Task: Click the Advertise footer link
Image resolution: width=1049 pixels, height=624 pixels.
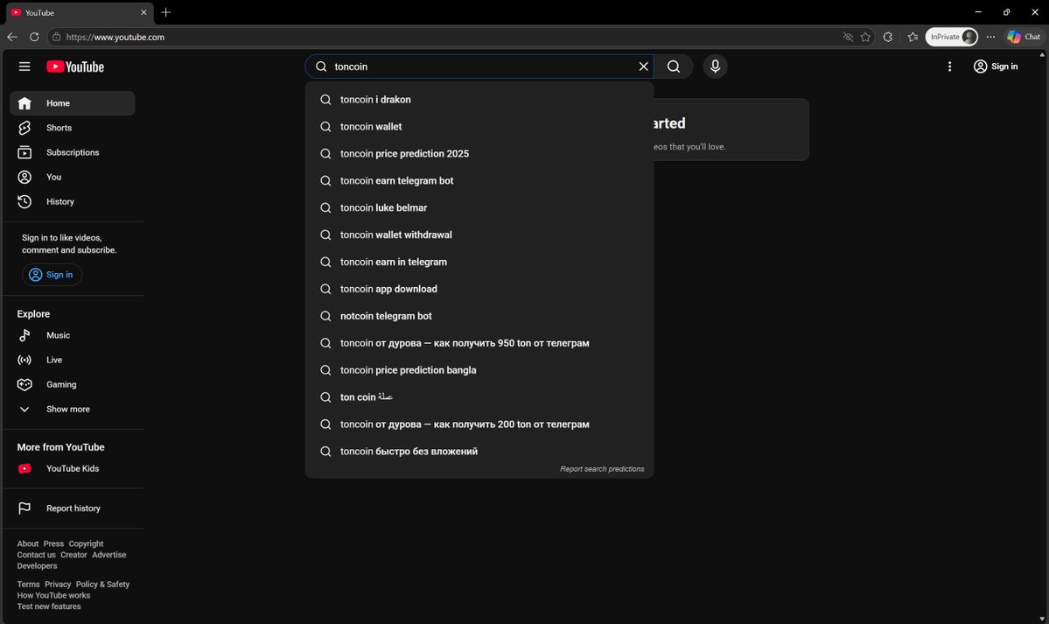Action: click(109, 554)
